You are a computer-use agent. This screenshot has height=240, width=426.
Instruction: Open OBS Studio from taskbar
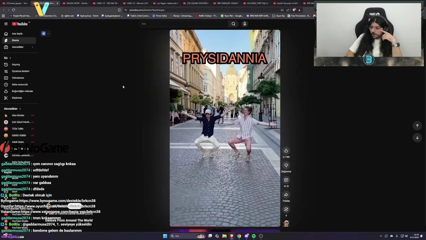[x=261, y=236]
